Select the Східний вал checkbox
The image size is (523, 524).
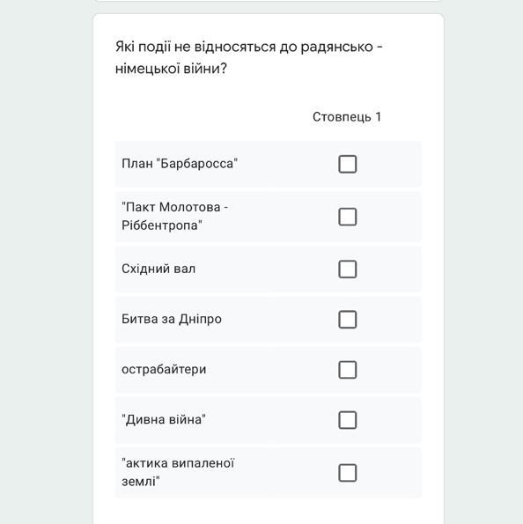pos(348,269)
